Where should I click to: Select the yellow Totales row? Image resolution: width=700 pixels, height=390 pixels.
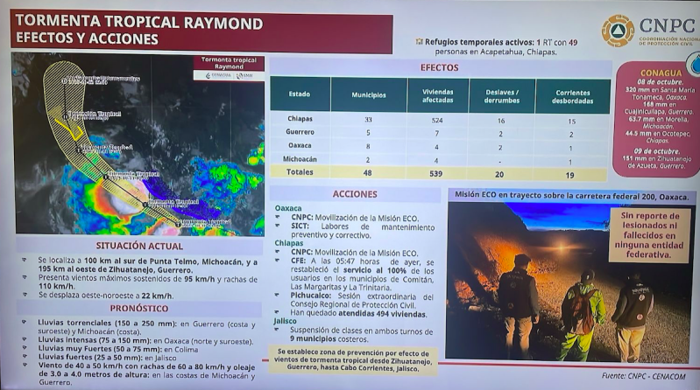coord(439,173)
